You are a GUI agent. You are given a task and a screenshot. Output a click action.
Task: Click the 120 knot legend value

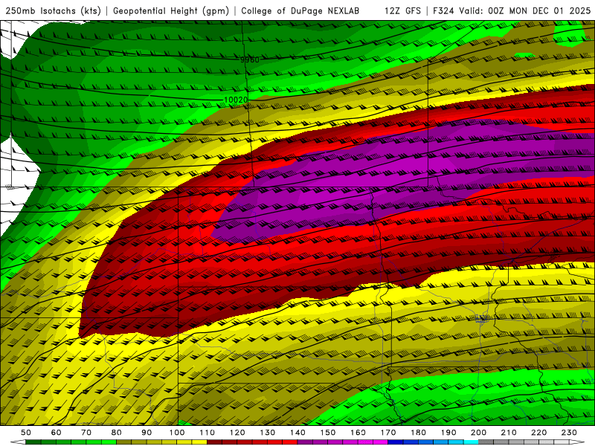click(237, 433)
